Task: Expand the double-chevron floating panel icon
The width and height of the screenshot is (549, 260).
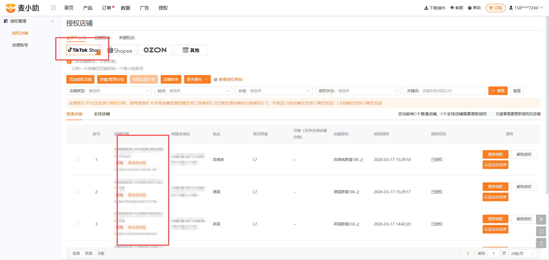Action: click(541, 219)
